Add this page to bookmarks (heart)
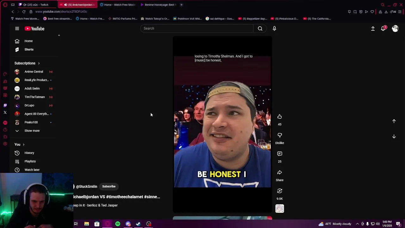The height and width of the screenshot is (228, 405). pos(372,12)
